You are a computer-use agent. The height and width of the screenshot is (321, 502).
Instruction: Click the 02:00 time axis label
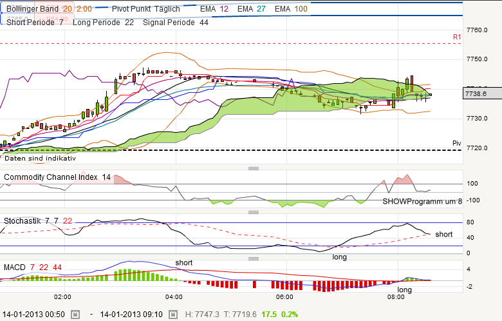click(63, 297)
